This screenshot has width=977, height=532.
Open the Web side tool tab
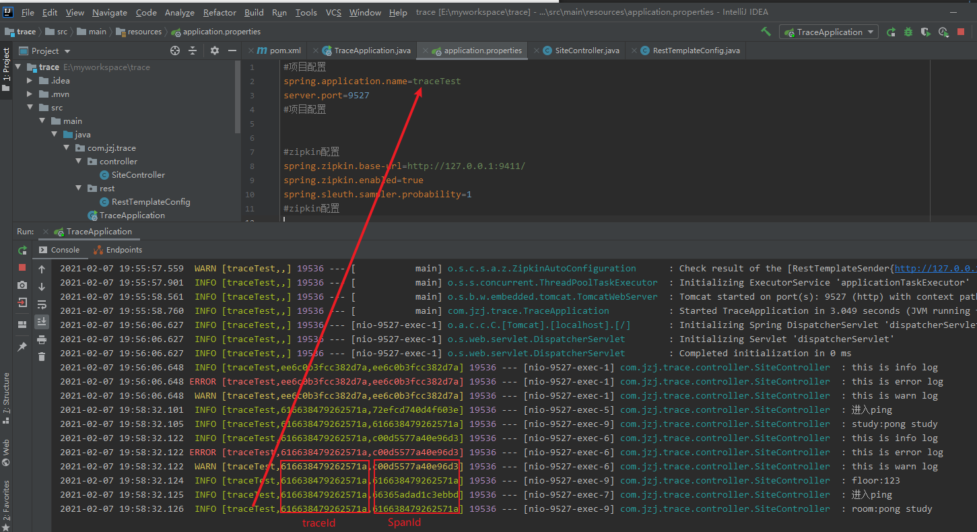(x=6, y=453)
